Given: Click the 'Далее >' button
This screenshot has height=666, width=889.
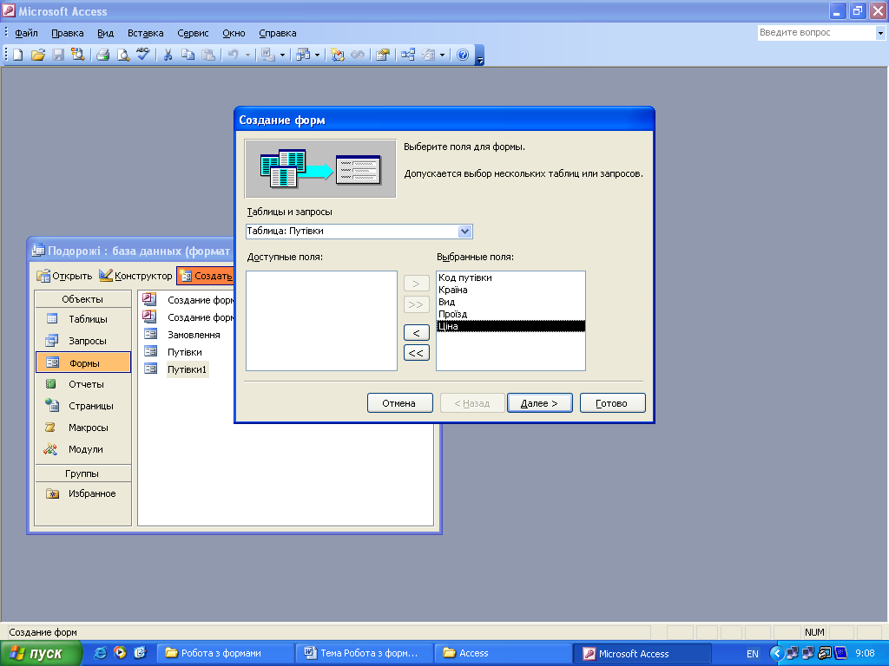Looking at the screenshot, I should [x=540, y=403].
